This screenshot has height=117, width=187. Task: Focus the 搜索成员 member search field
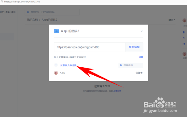pyautogui.click(x=131, y=65)
